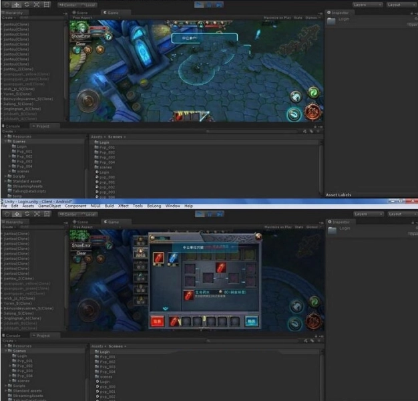The width and height of the screenshot is (418, 401).
Task: Click the red sell button in shop dialog
Action: pyautogui.click(x=157, y=321)
